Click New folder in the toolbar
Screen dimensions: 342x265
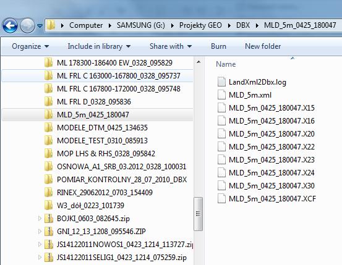263,46
